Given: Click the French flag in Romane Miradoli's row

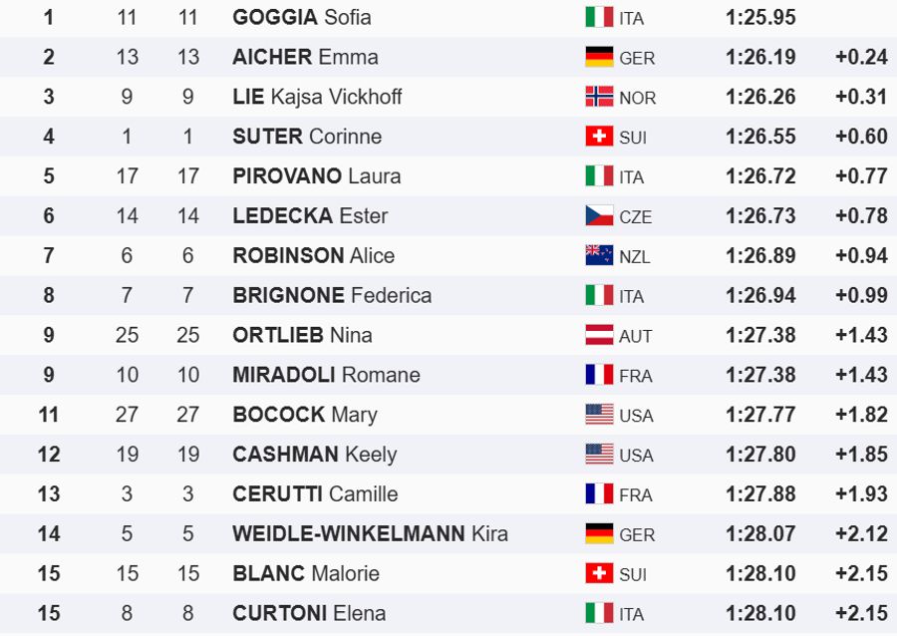Looking at the screenshot, I should (x=599, y=375).
